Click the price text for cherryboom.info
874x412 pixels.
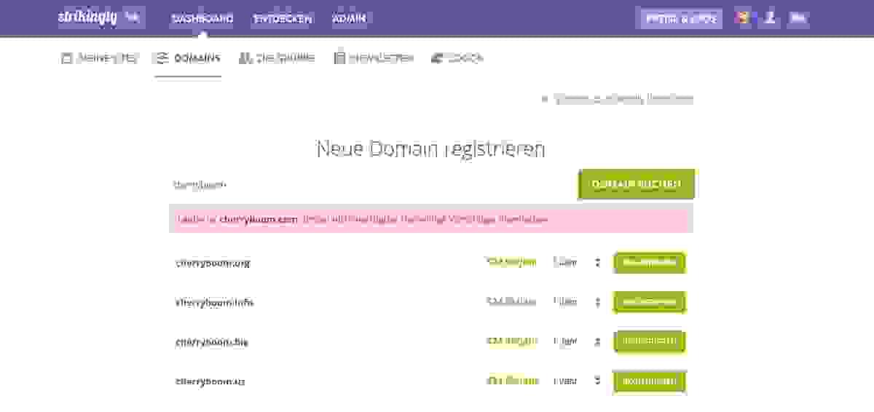click(x=511, y=301)
